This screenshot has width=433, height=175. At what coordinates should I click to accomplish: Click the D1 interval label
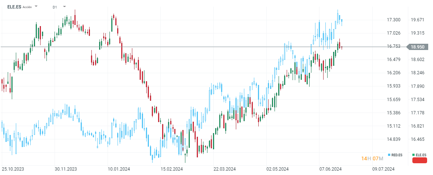coord(55,7)
